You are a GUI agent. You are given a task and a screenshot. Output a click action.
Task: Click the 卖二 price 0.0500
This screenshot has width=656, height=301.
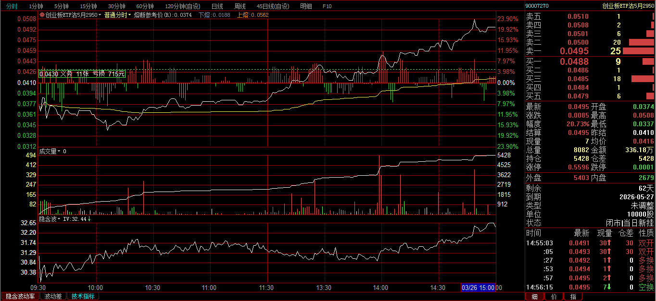point(578,42)
